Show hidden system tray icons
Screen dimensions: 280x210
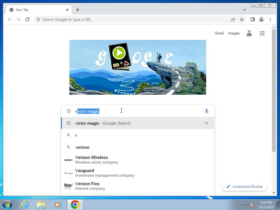tap(239, 205)
